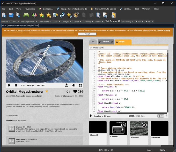
Task: Select the Image shader tab
Action: pos(123,42)
